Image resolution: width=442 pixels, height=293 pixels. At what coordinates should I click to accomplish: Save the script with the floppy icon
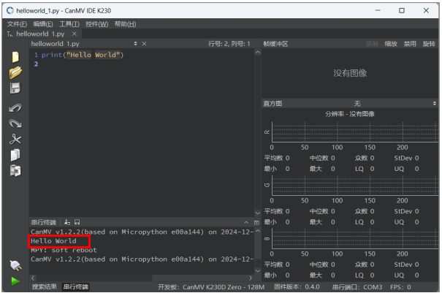click(15, 88)
